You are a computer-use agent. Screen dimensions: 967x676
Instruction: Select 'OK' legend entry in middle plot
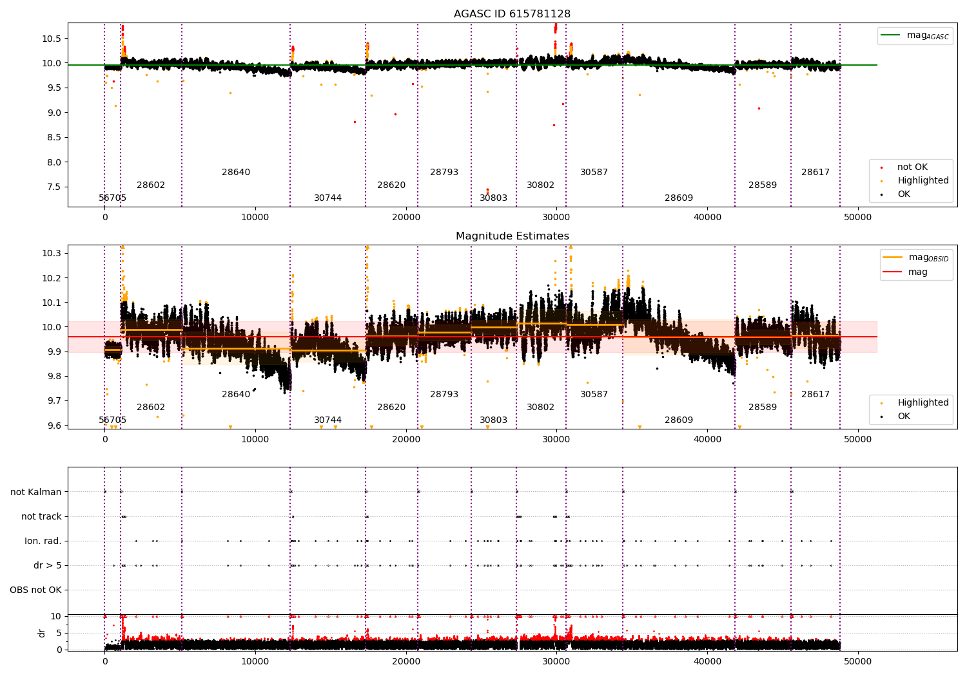click(896, 417)
